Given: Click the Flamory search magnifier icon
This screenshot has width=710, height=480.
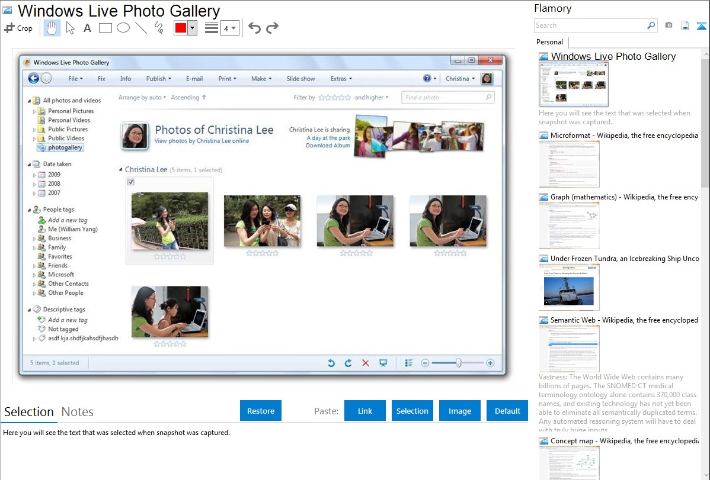Looking at the screenshot, I should click(651, 25).
